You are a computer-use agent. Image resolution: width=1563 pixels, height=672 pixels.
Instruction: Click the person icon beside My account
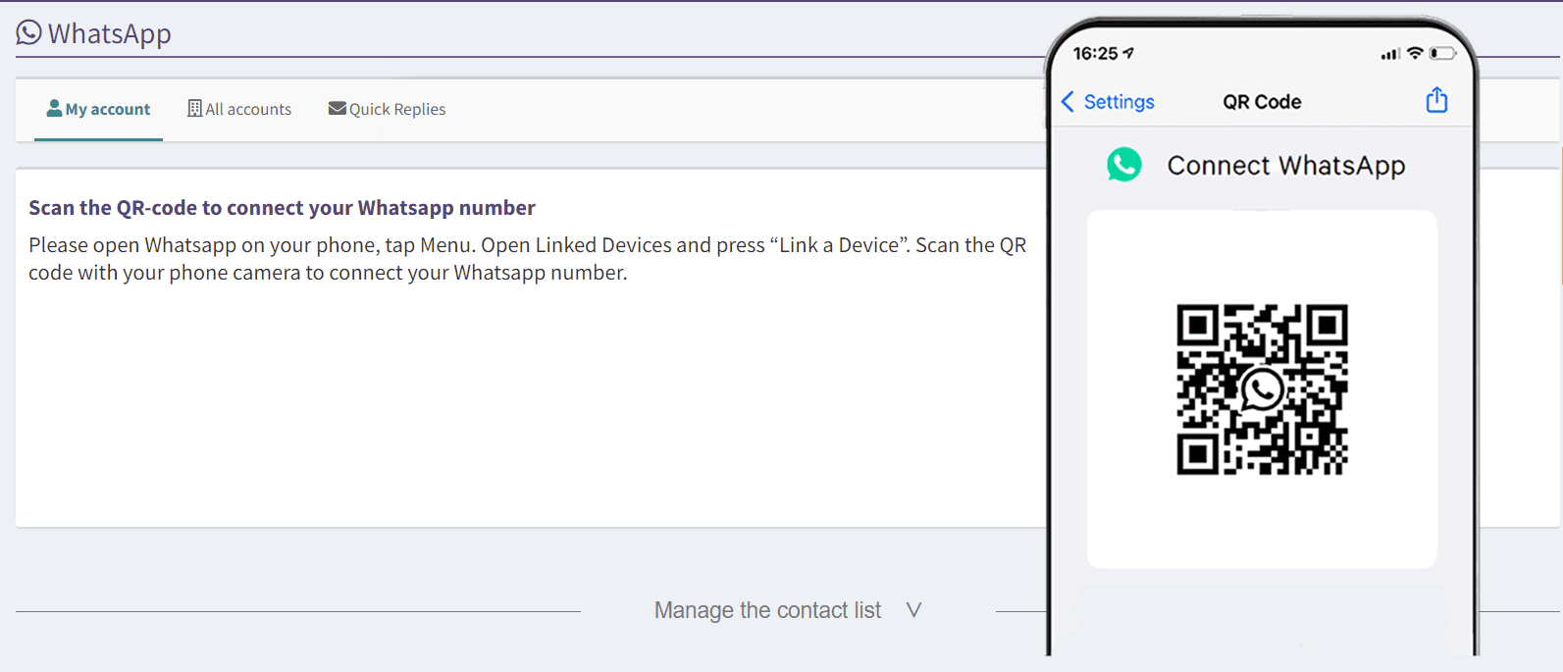click(x=55, y=108)
